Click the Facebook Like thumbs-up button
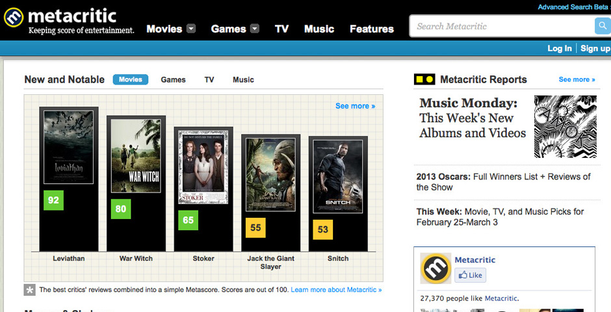 coord(471,275)
